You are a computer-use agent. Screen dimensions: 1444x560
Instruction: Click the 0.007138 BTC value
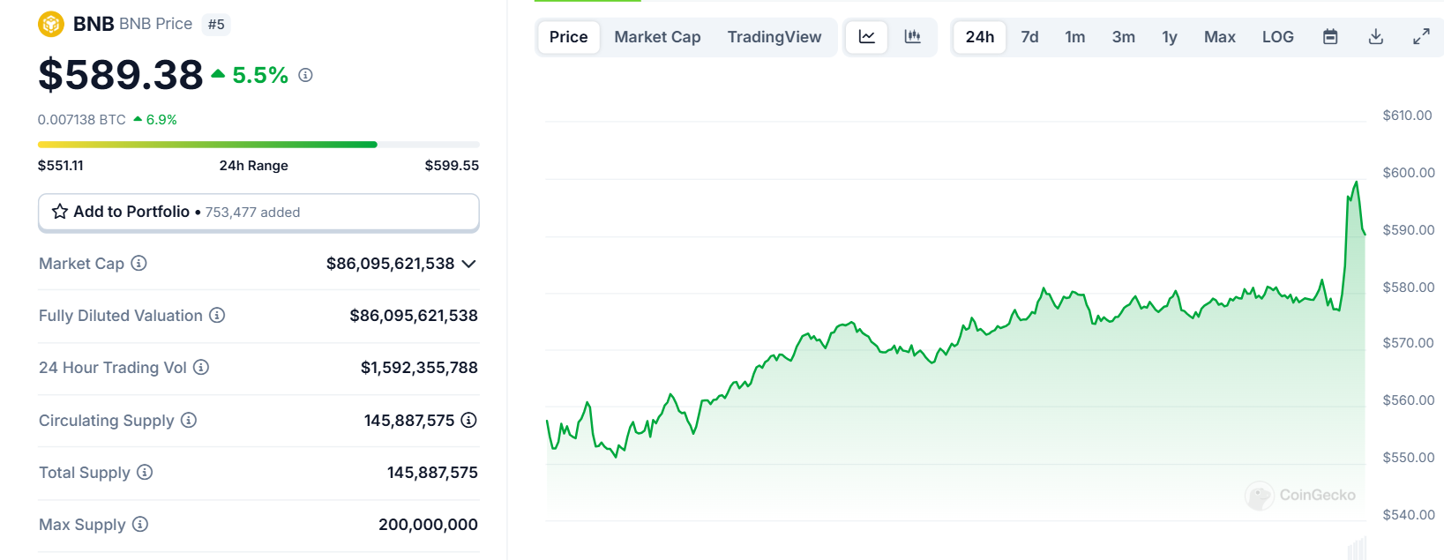82,119
